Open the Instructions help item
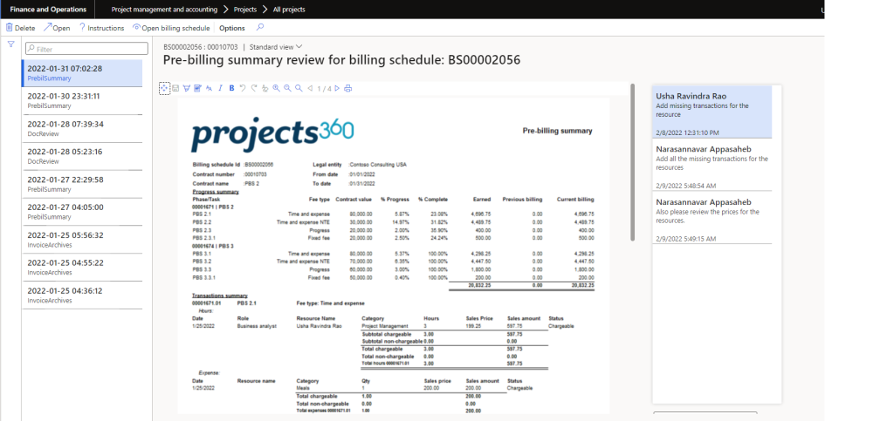Screen dimensions: 873x421 coord(101,28)
